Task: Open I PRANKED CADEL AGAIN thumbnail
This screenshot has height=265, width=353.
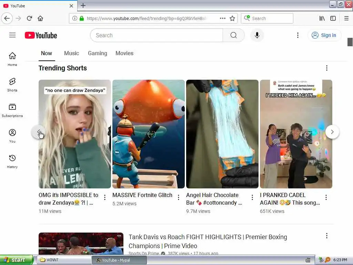Action: [296, 134]
